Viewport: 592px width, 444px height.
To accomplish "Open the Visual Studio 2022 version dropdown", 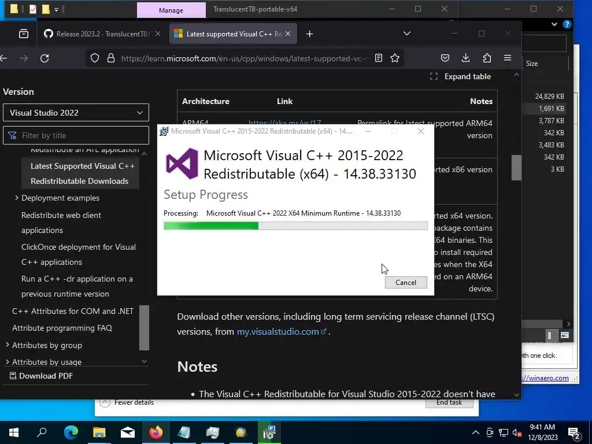I will 76,113.
